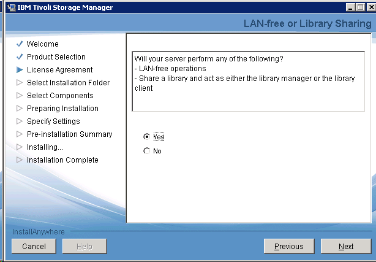Go back with the Previous button

[x=288, y=247]
